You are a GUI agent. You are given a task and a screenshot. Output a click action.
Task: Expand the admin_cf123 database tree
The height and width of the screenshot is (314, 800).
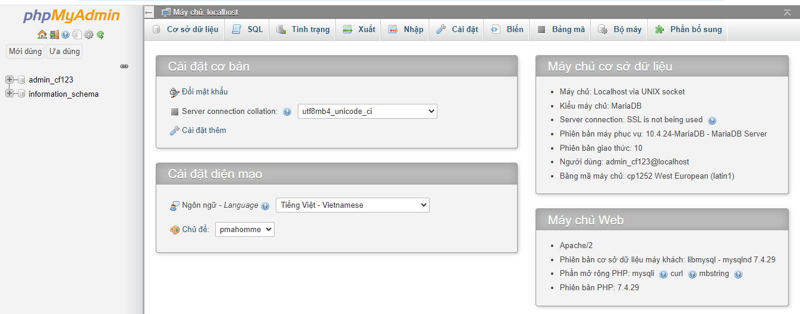coord(10,80)
